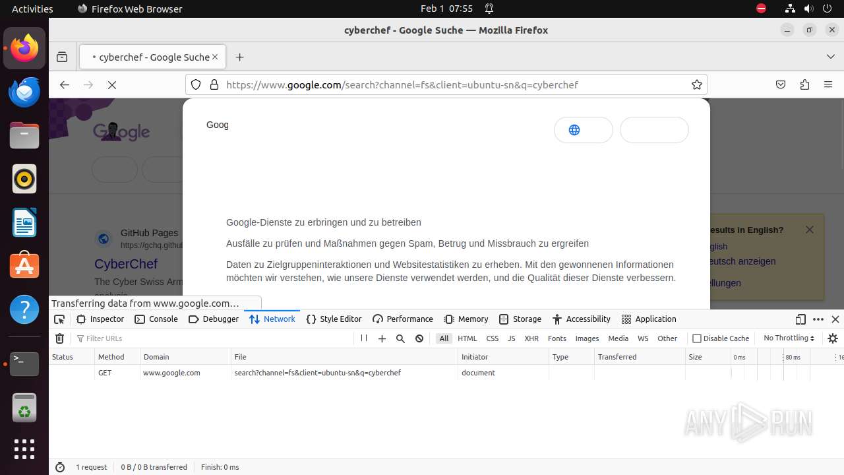Filter requests by XHR
844x475 pixels.
531,338
